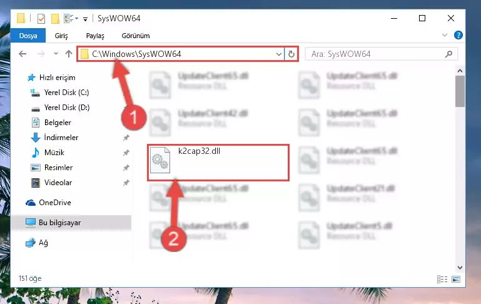This screenshot has height=304, width=481.
Task: Minimize the SysWOW64 window
Action: point(394,18)
